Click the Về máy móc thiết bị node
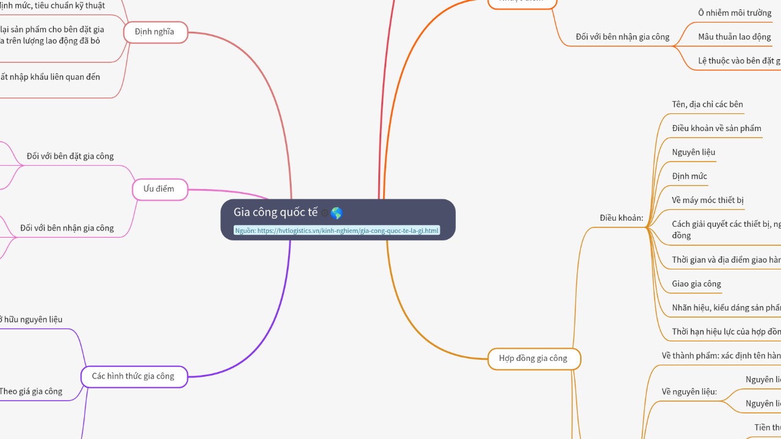The height and width of the screenshot is (439, 781). [x=708, y=201]
